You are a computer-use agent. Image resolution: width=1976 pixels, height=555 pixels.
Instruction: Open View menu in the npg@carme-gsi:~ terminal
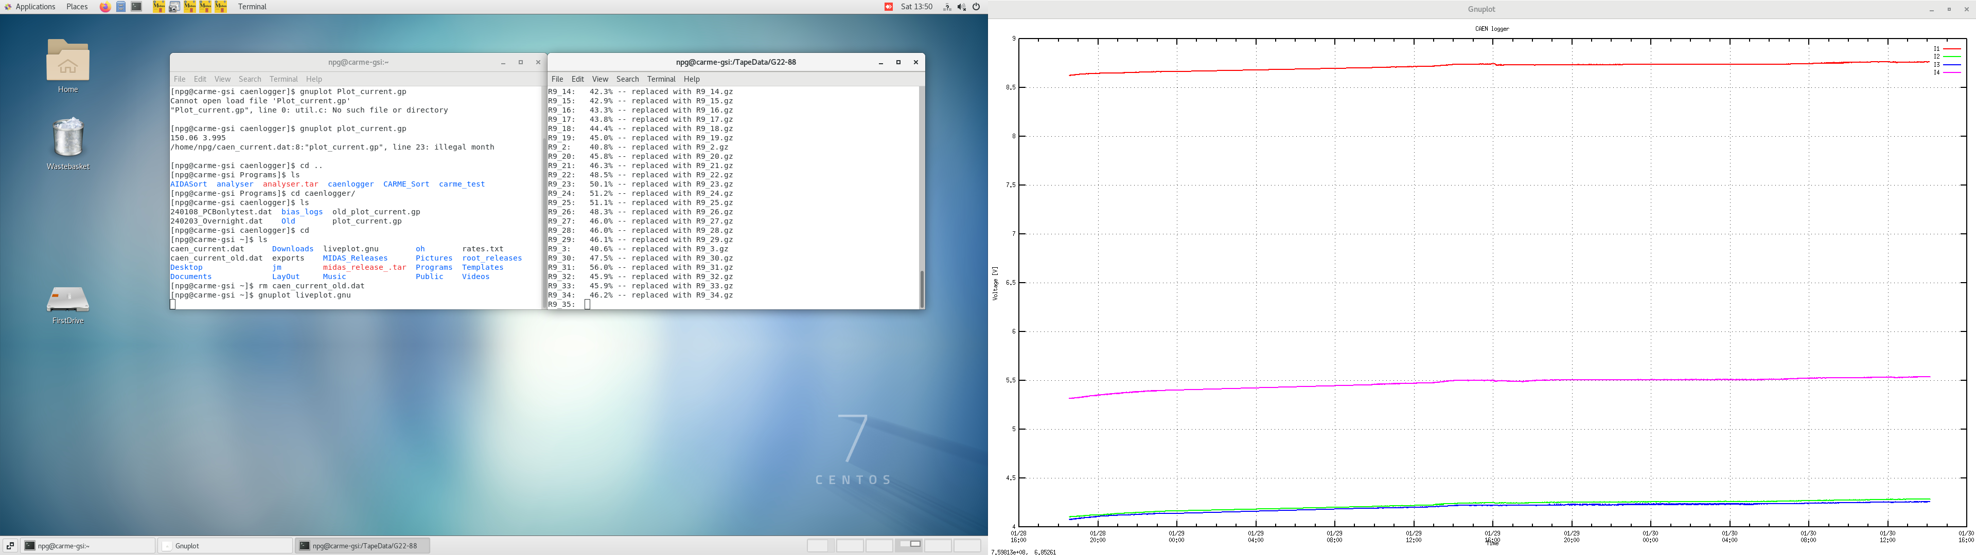click(222, 79)
